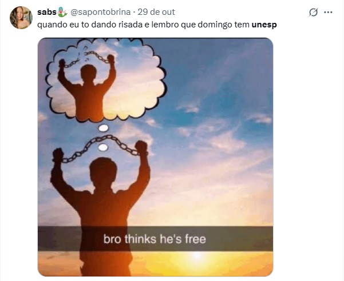Click the small white ovals under the bubble

(x=103, y=138)
